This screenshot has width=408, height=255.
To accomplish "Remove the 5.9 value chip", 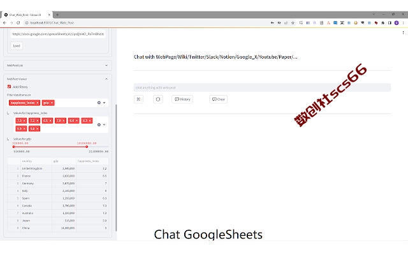I will click(x=24, y=129).
